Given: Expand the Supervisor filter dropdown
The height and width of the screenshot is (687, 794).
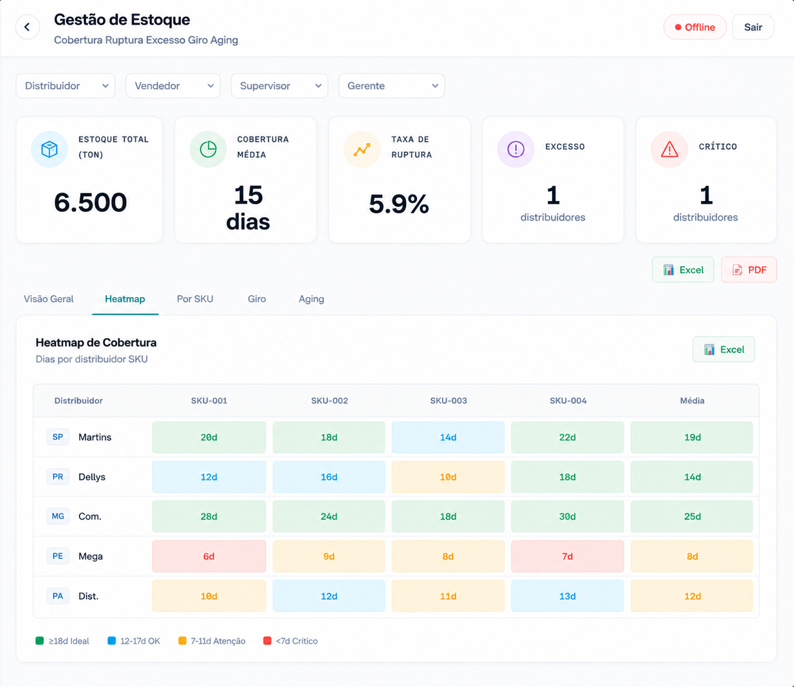Looking at the screenshot, I should click(x=279, y=86).
